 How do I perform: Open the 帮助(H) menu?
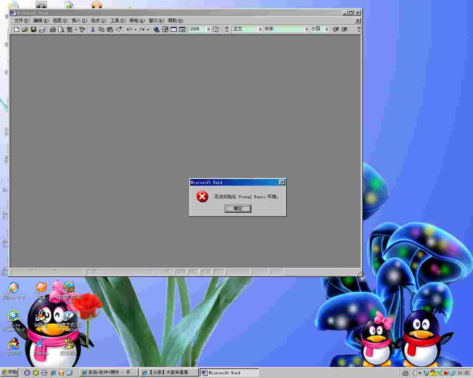pyautogui.click(x=175, y=21)
